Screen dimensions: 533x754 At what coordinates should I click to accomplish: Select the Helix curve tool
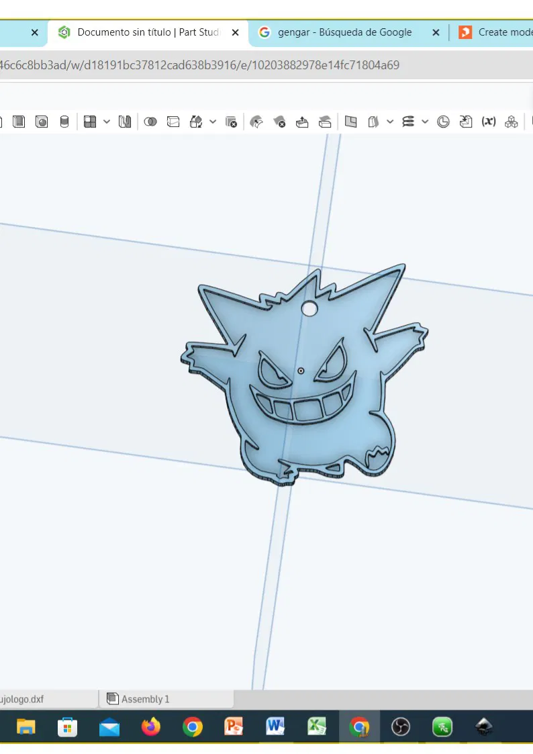pos(408,122)
